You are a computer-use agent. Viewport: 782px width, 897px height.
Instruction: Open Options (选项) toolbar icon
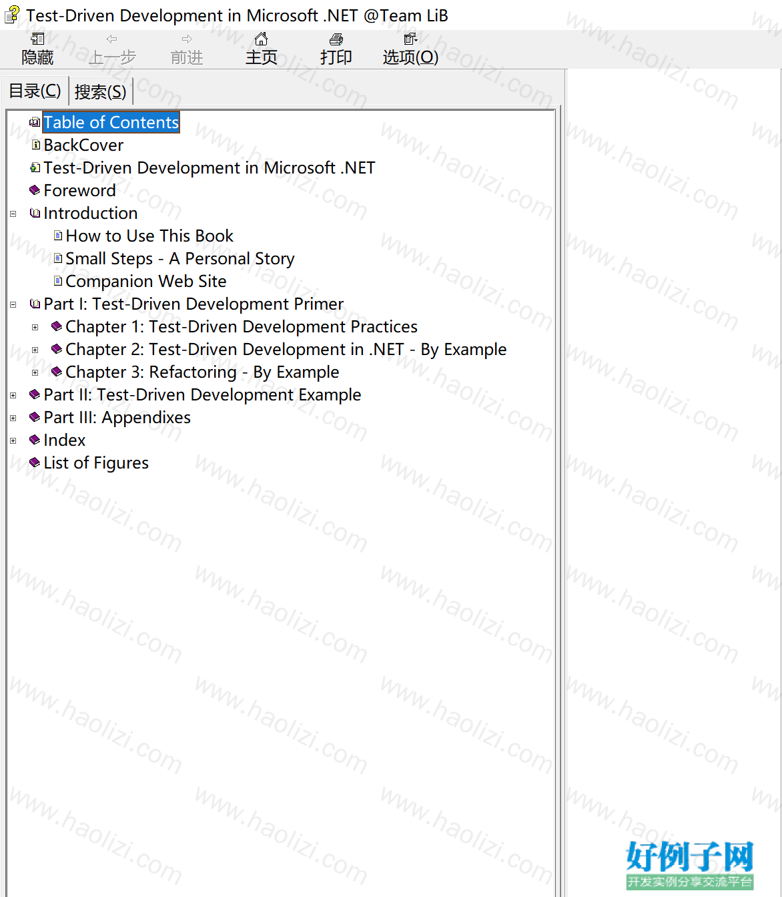click(x=411, y=39)
